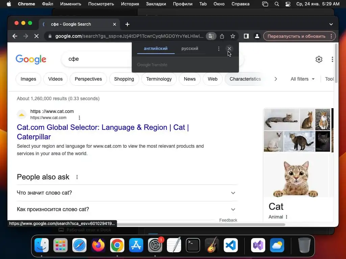The height and width of the screenshot is (259, 346).
Task: Click the Google logo
Action: pos(31,59)
